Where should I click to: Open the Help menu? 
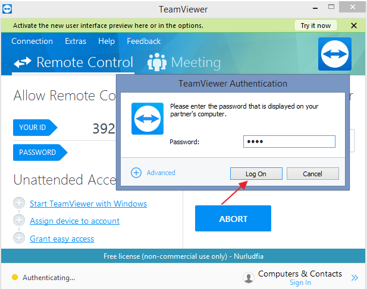(106, 41)
